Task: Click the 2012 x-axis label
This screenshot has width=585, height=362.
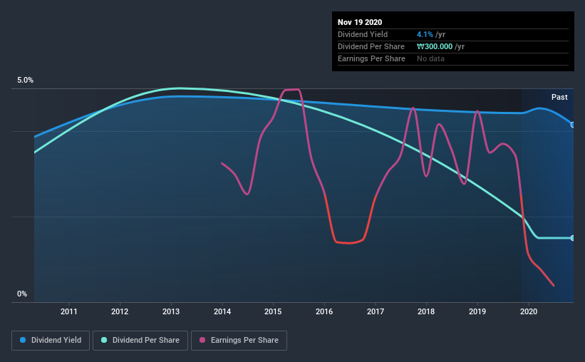Action: (120, 311)
